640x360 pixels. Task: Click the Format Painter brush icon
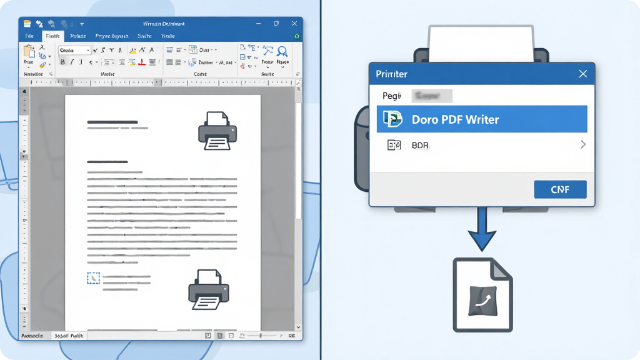click(42, 64)
